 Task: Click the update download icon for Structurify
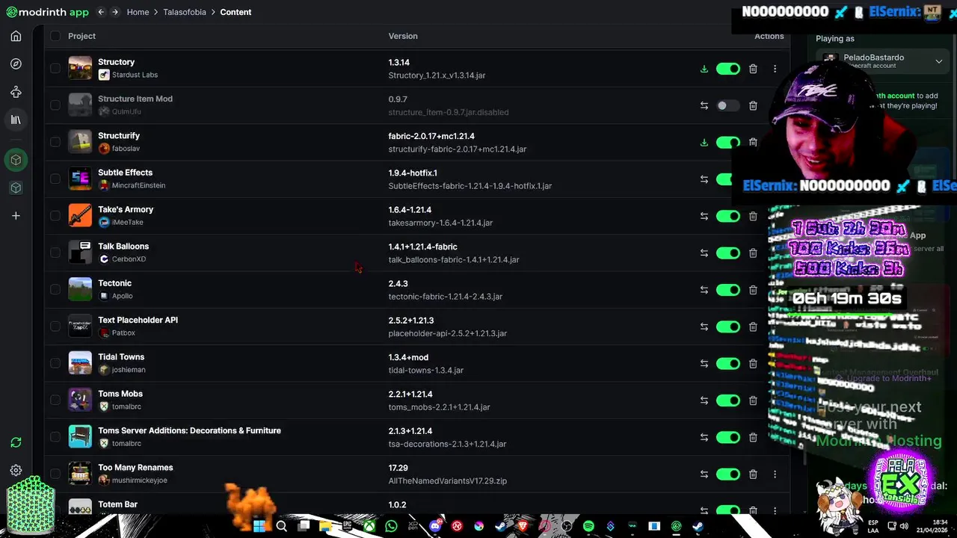tap(704, 142)
